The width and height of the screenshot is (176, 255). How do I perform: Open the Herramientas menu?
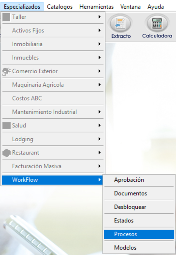(96, 7)
